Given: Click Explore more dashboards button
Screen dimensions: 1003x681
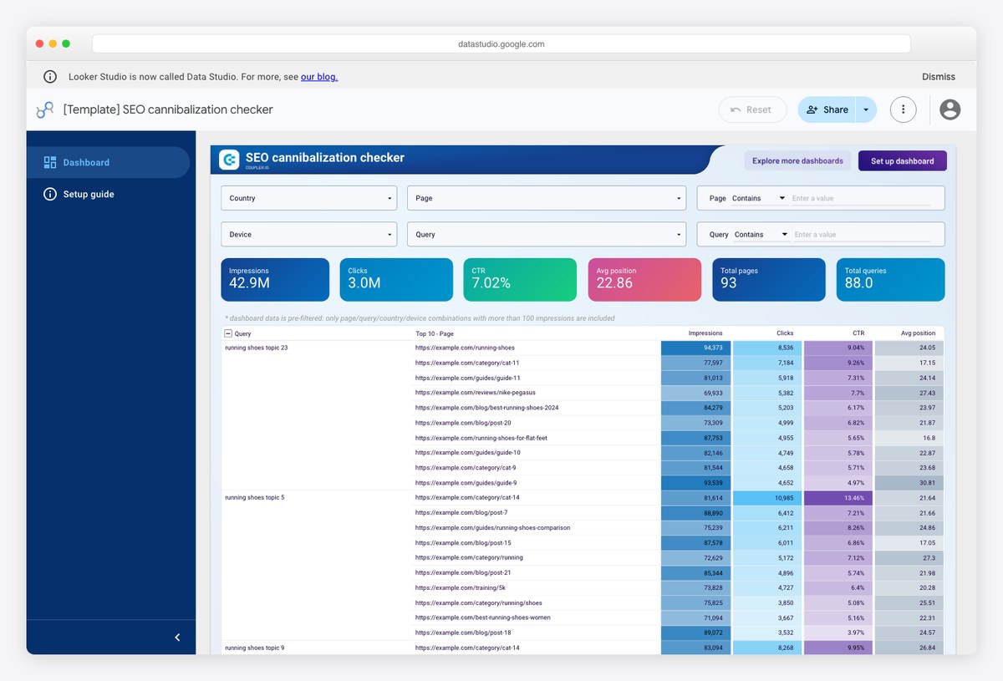Looking at the screenshot, I should tap(797, 160).
